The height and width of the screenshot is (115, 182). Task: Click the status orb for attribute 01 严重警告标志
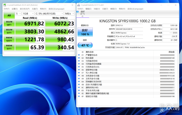coord(79,55)
